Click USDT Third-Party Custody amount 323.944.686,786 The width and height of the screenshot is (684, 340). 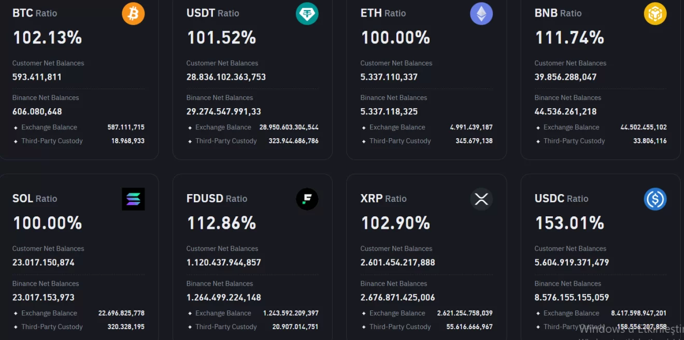coord(293,141)
